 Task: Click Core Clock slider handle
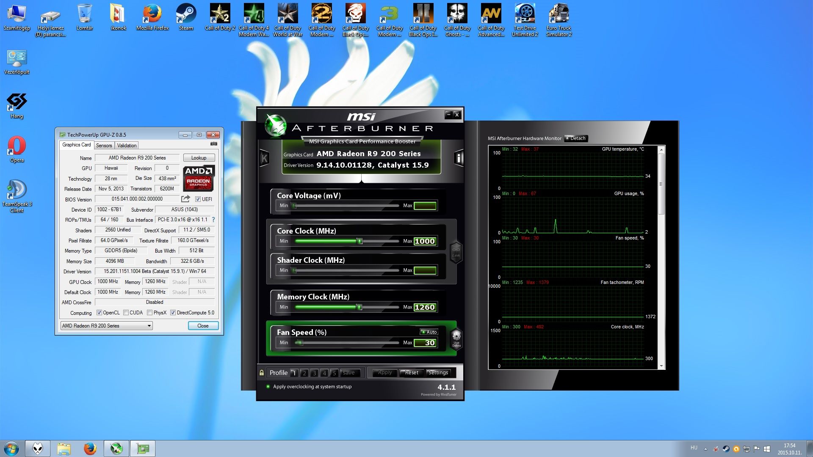coord(360,241)
